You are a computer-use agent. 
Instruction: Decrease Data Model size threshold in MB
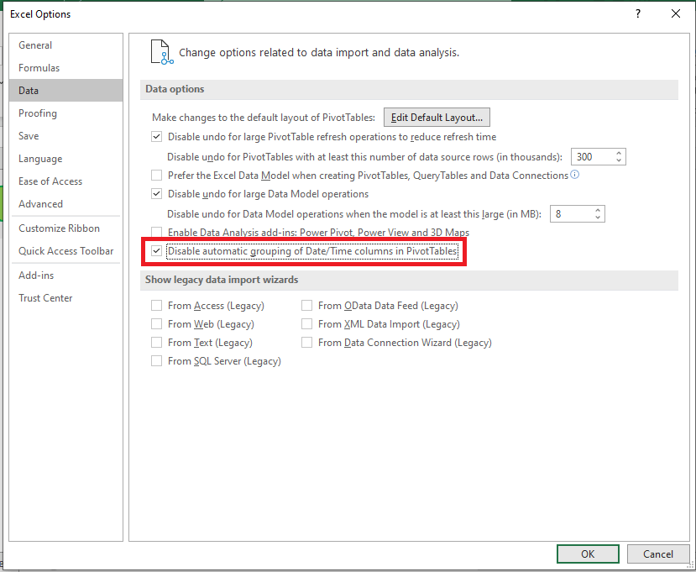pos(598,218)
